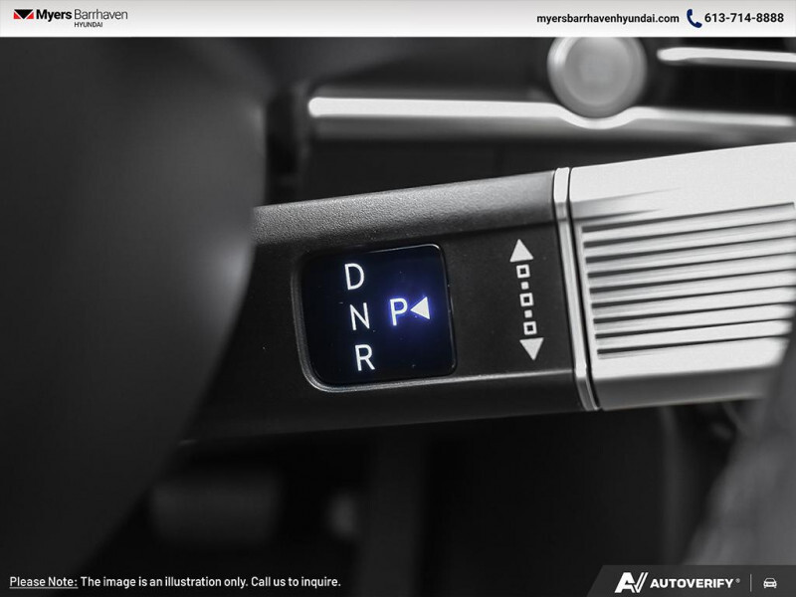
Task: Open the myersbarrhavenhyundai.com website link
Action: 607,18
